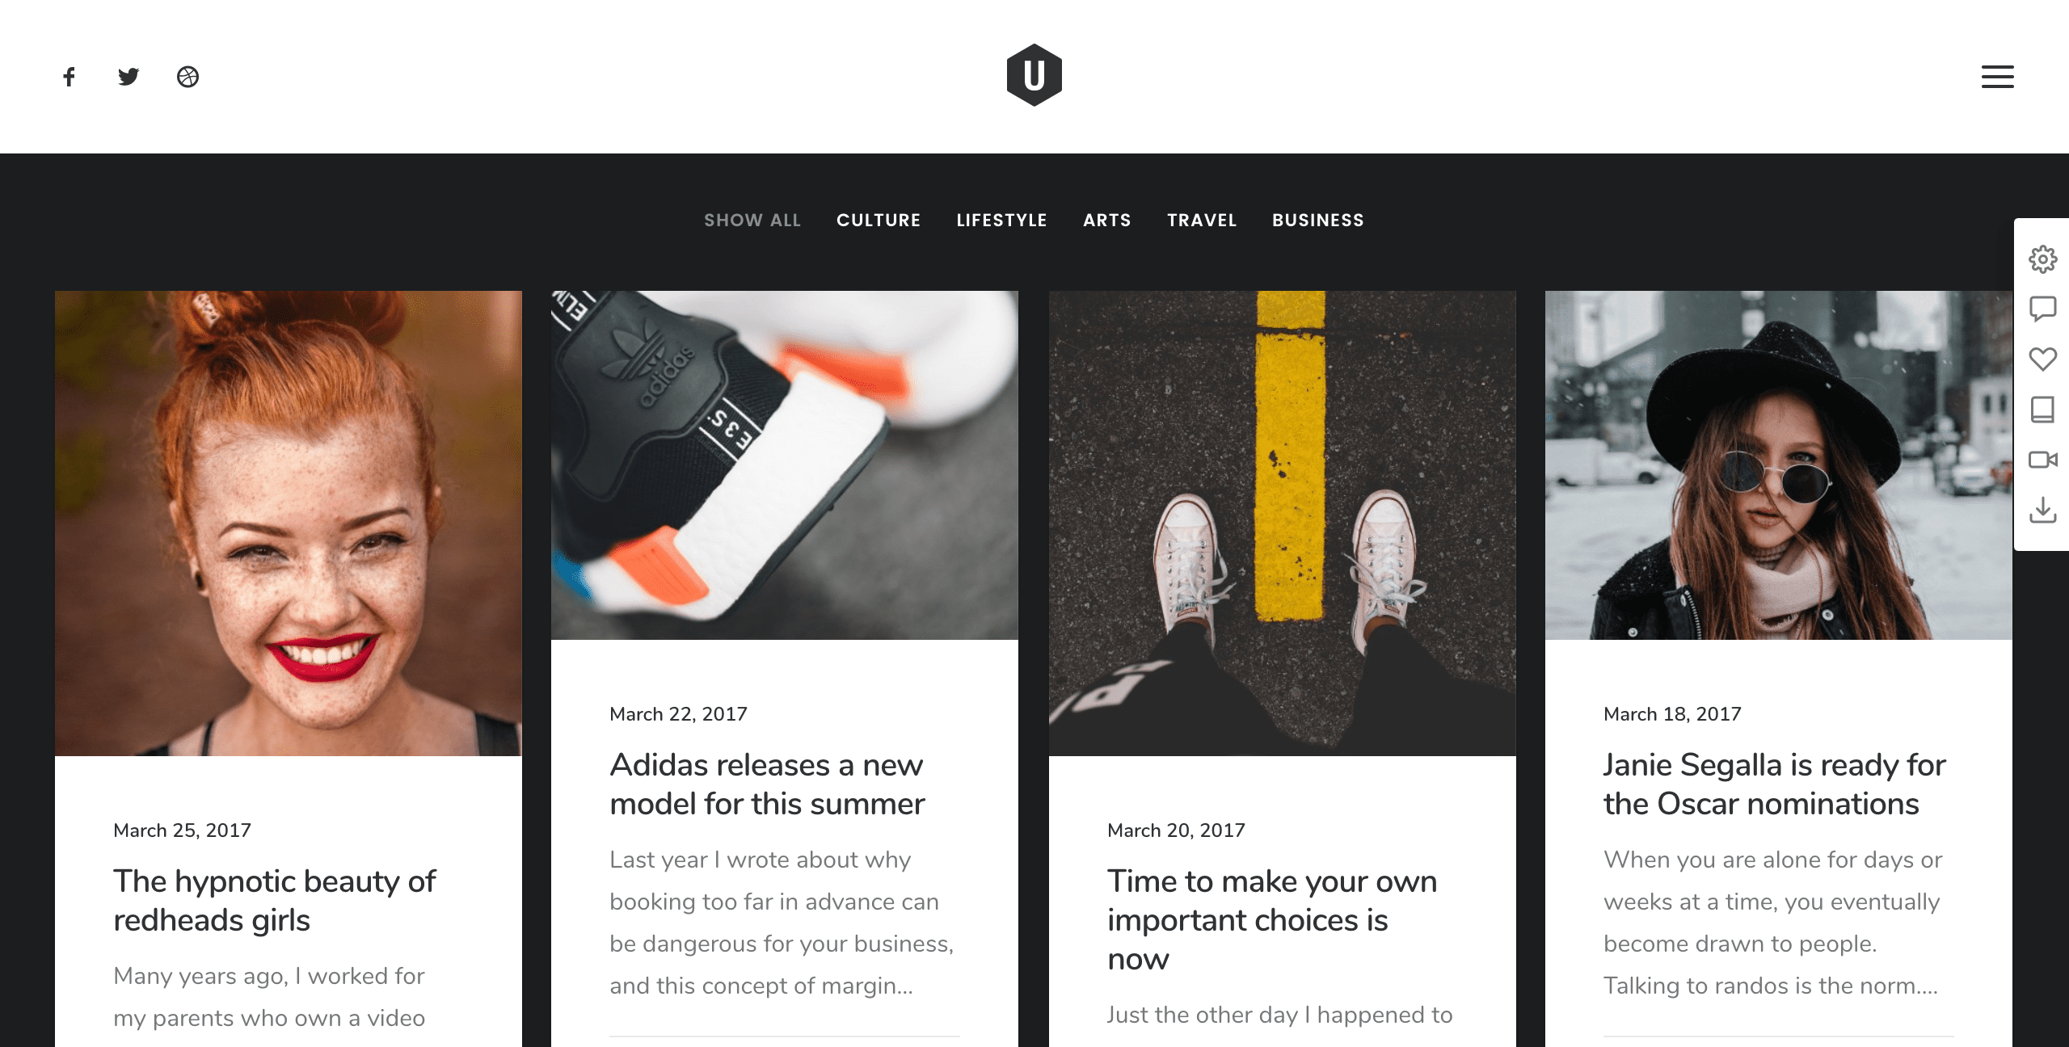This screenshot has width=2069, height=1047.
Task: Select the SHOW ALL filter tab
Action: point(752,221)
